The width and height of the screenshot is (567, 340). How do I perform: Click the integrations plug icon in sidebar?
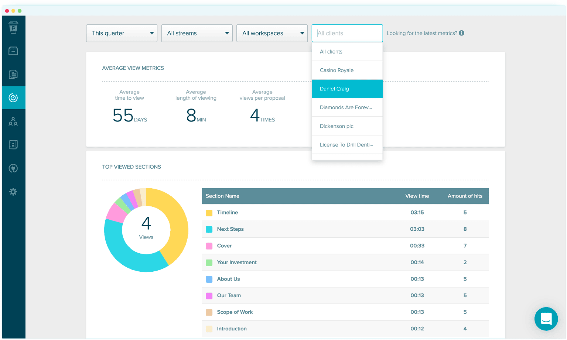[13, 168]
